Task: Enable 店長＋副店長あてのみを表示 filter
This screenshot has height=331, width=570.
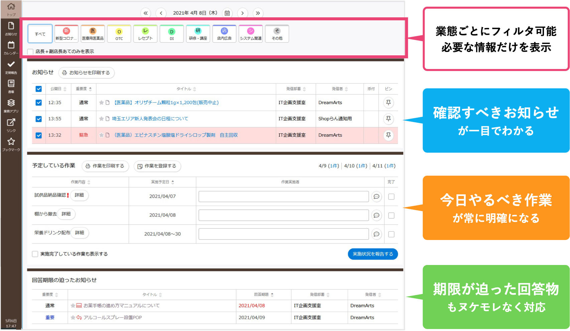Action: coord(30,51)
